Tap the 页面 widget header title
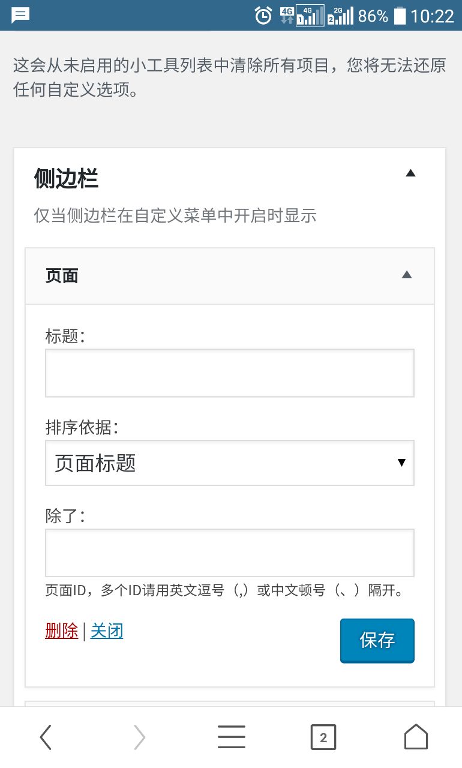462x768 pixels. [x=62, y=276]
